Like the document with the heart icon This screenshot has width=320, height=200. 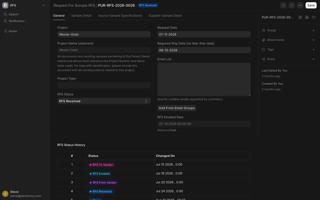click(313, 17)
